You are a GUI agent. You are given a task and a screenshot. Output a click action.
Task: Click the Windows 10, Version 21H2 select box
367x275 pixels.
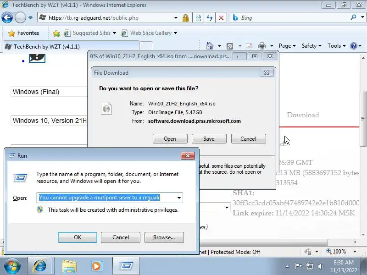click(49, 121)
